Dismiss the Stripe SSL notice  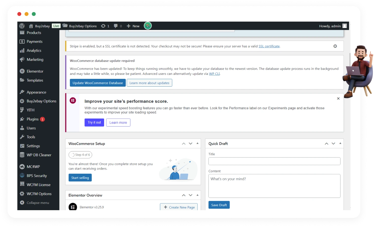[335, 46]
